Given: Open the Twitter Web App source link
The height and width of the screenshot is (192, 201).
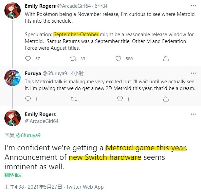Looking at the screenshot, I should tap(85, 187).
